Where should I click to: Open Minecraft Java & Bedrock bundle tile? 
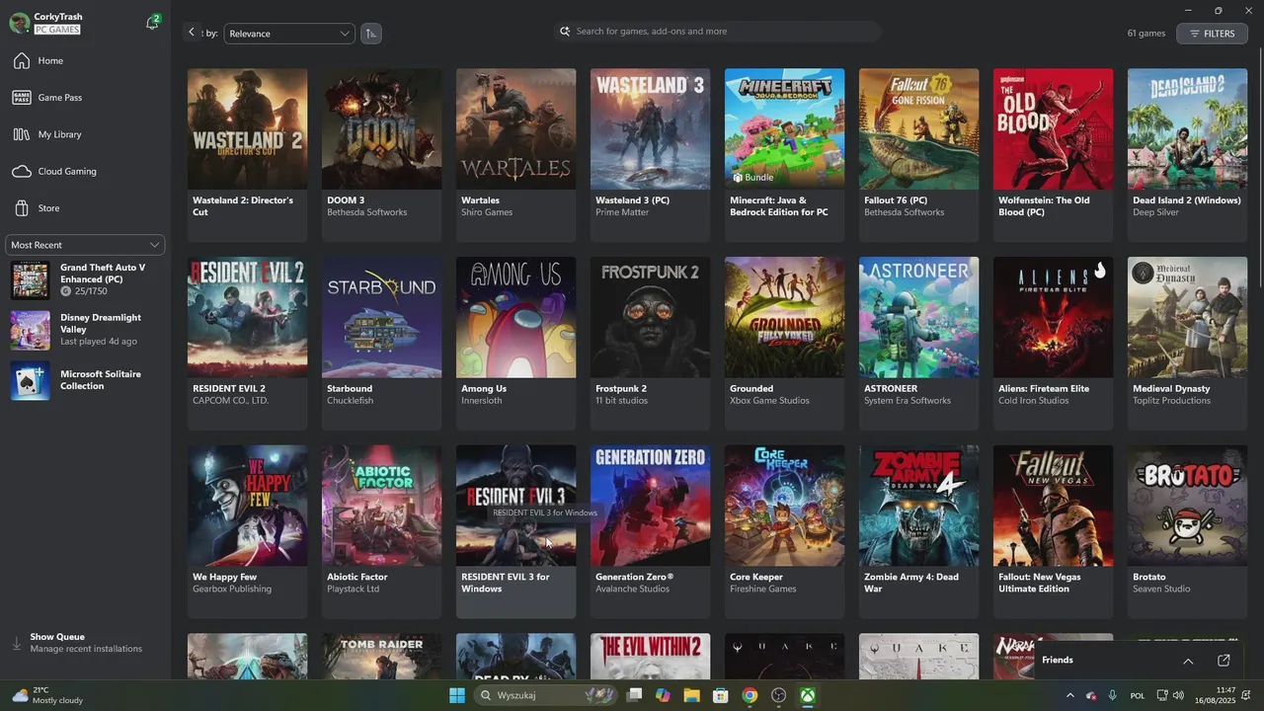(784, 155)
